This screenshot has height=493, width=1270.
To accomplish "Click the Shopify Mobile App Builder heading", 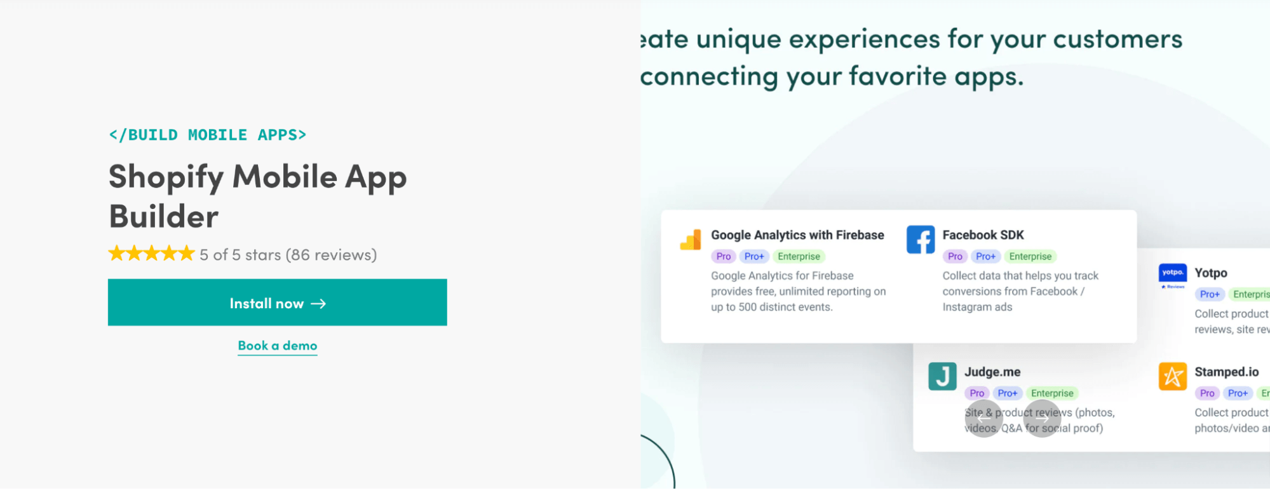I will [x=257, y=196].
